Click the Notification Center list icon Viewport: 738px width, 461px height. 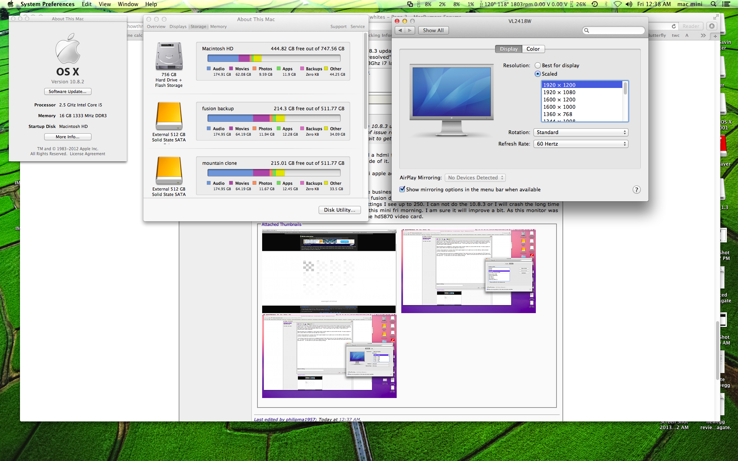click(726, 4)
